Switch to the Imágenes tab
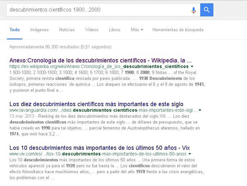Image resolution: width=247 pixels, height=186 pixels. 39,30
